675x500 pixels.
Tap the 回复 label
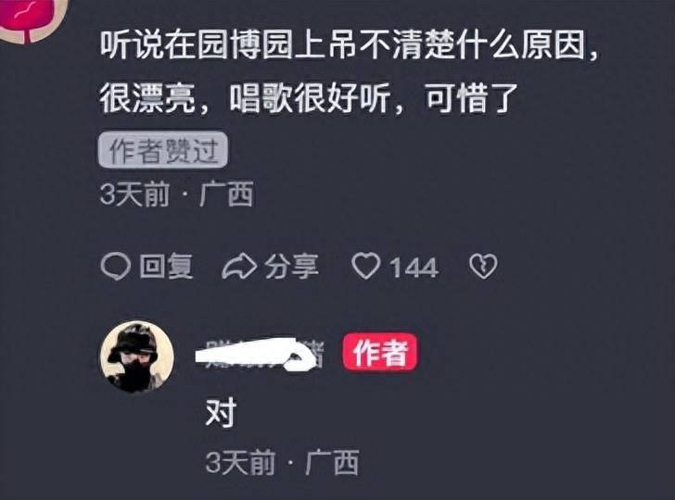tap(167, 266)
